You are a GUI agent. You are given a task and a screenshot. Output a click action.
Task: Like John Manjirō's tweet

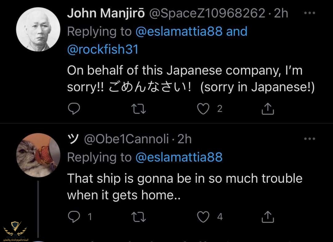click(203, 109)
